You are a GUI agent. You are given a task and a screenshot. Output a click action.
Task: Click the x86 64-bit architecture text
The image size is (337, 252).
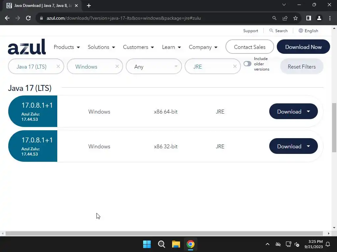pos(166,112)
